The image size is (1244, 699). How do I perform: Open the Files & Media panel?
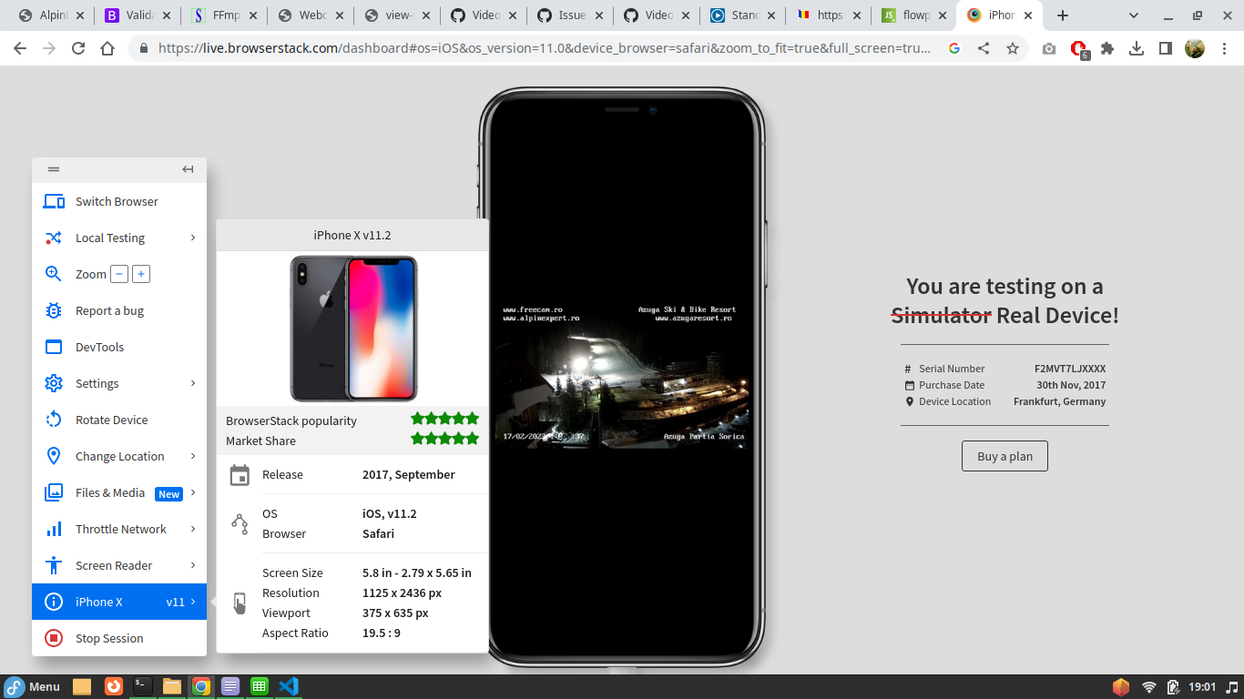[109, 492]
